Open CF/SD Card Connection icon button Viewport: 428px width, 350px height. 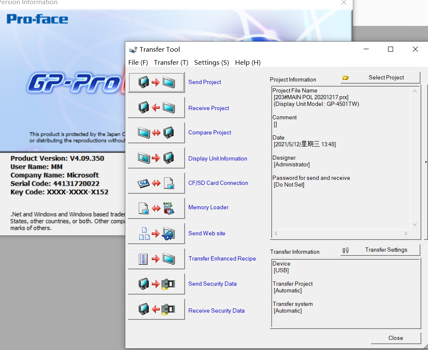(x=156, y=183)
